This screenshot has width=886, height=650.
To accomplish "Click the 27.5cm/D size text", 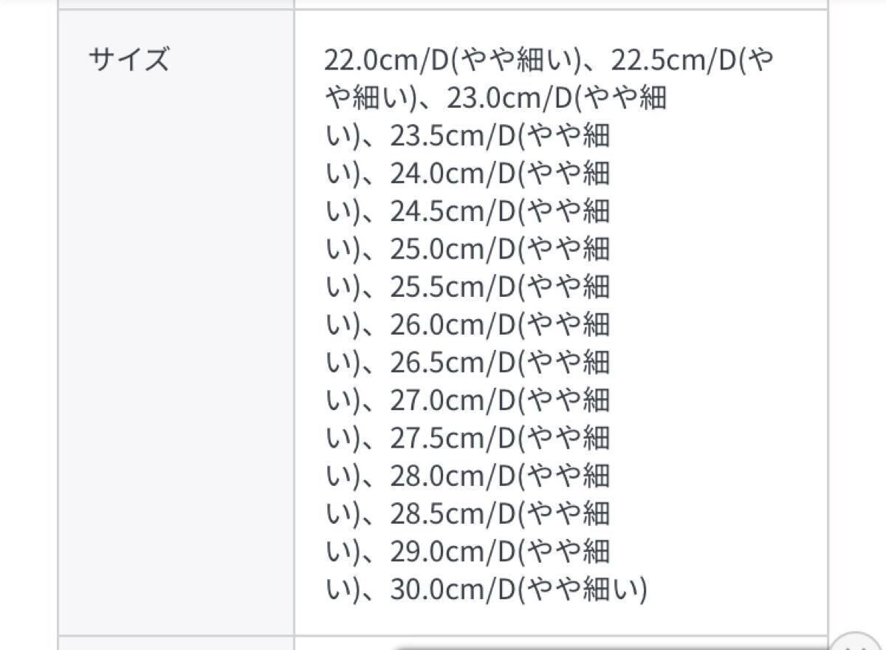I will click(x=452, y=439).
